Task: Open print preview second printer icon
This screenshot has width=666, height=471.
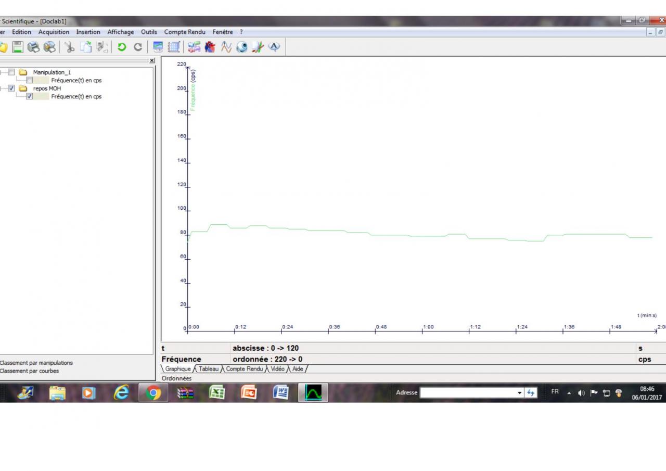Action: 49,47
